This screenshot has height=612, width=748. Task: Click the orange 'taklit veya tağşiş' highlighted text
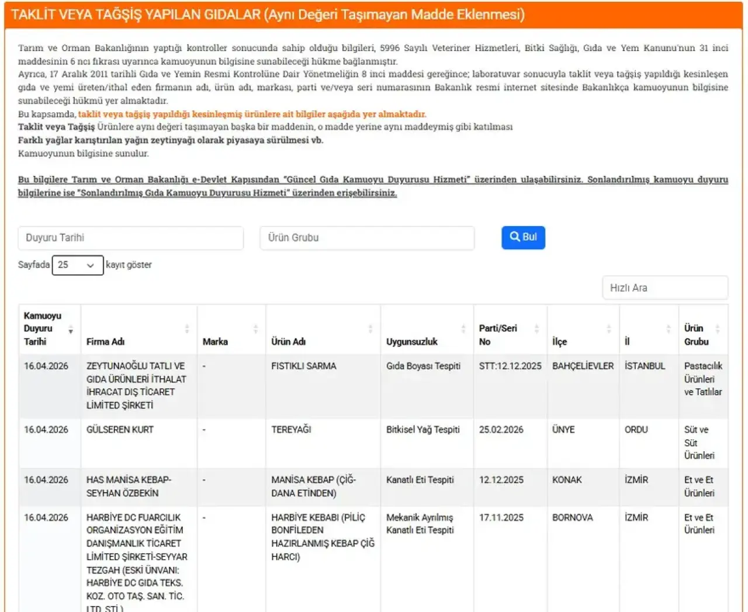point(252,114)
